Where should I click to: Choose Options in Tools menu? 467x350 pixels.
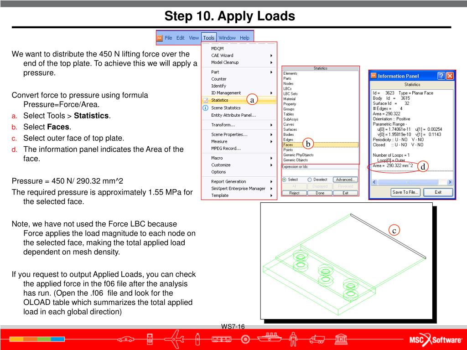218,172
